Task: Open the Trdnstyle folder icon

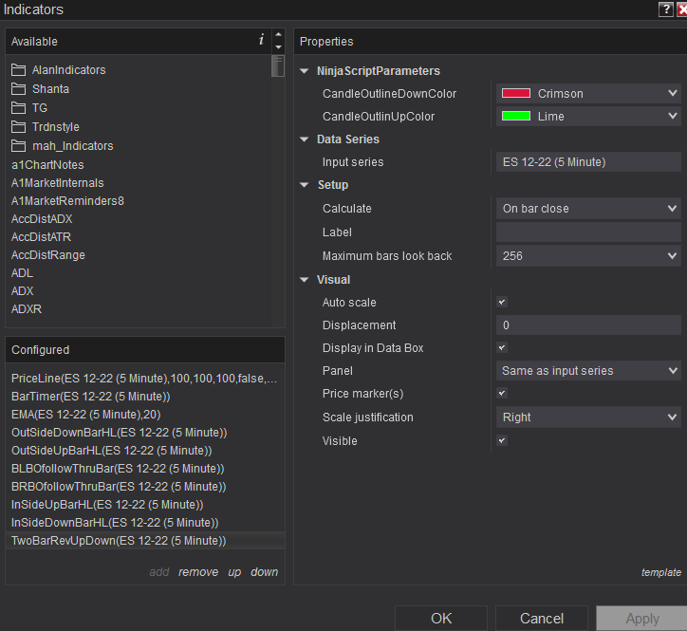Action: 18,126
